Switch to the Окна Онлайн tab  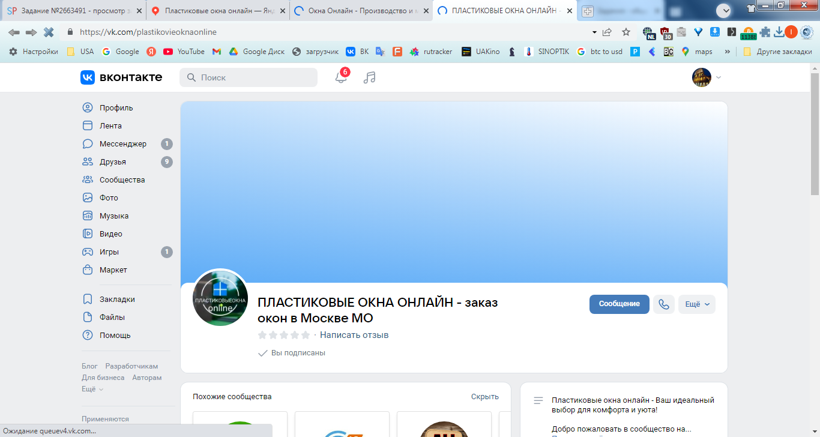[361, 11]
